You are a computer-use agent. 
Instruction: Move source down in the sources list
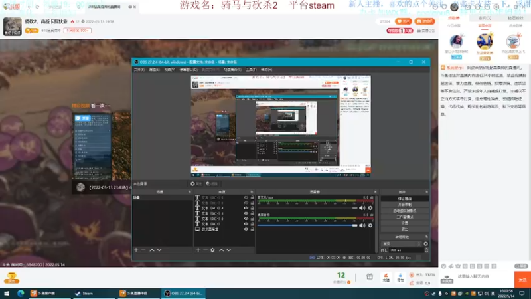[x=229, y=250]
